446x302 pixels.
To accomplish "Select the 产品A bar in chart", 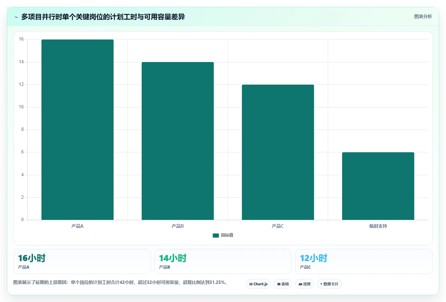I will point(77,130).
